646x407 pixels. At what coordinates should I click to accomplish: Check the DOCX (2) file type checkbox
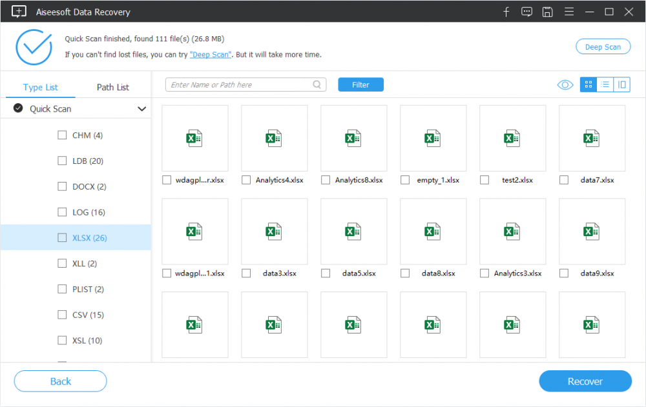pos(62,186)
